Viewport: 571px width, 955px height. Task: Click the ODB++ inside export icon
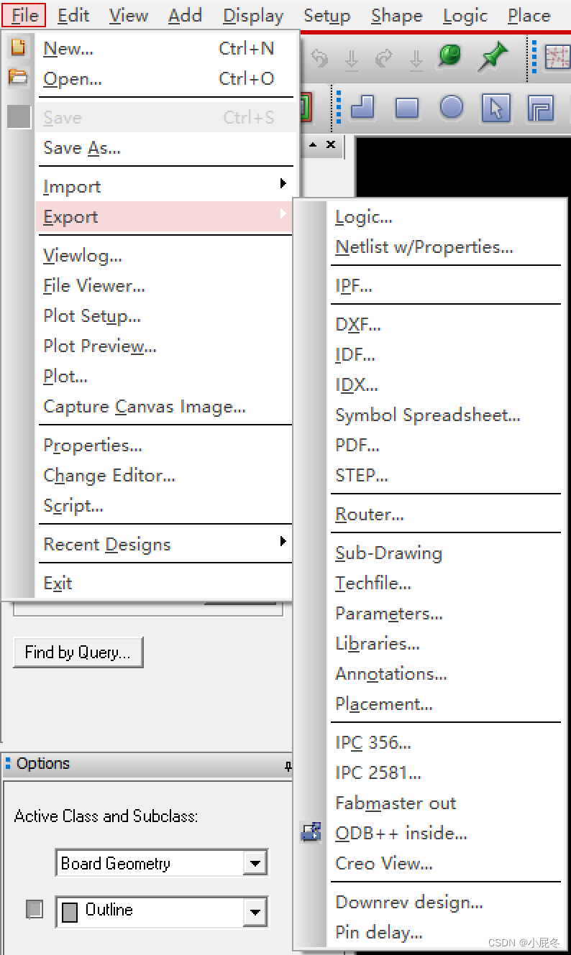coord(311,834)
